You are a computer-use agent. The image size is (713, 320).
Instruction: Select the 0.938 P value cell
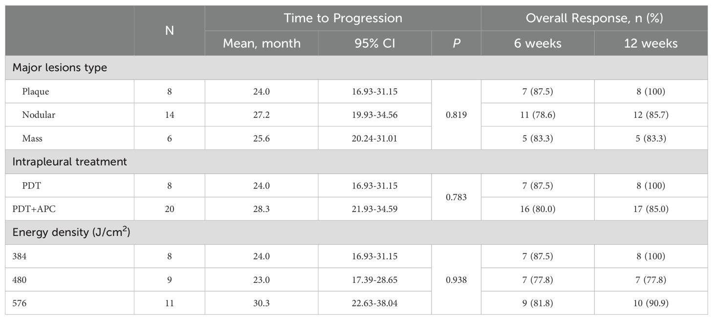pos(456,280)
